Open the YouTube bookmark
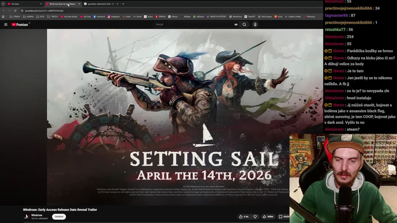397x223 pixels. tap(85, 17)
